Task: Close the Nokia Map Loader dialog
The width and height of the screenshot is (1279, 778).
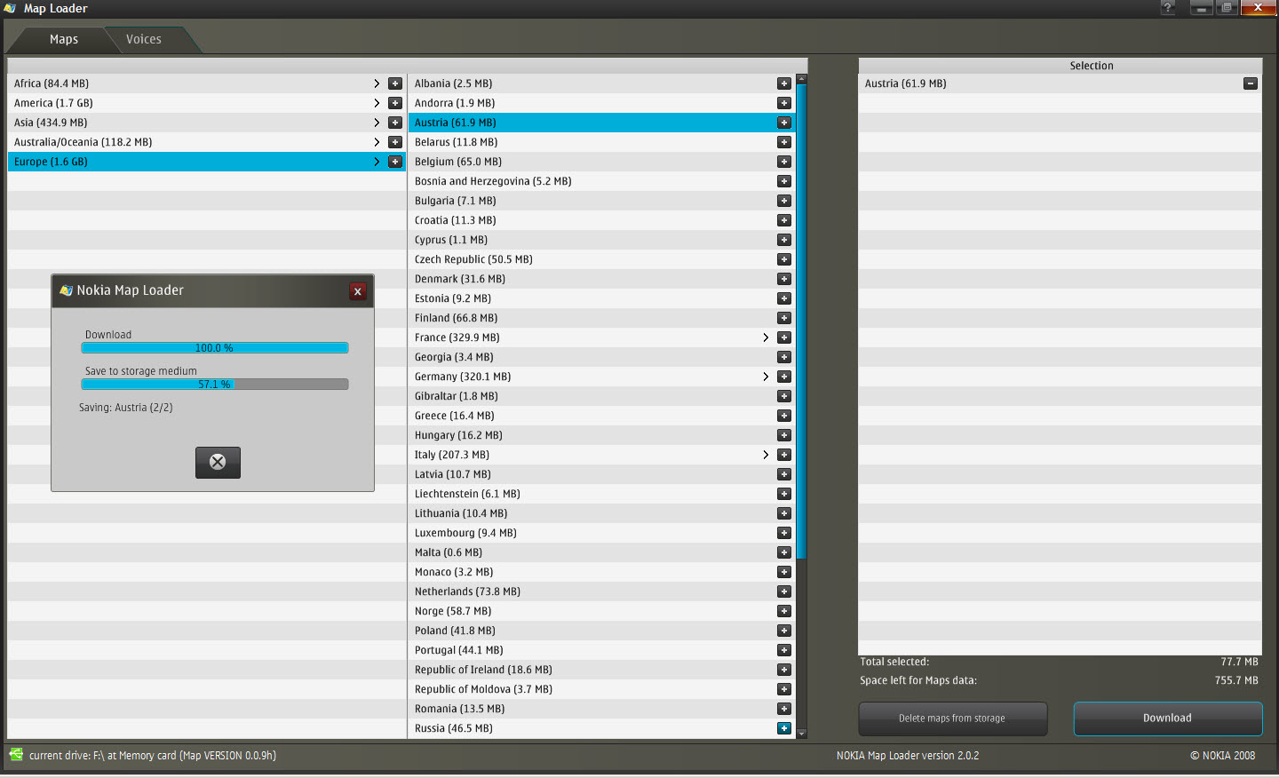Action: [357, 291]
